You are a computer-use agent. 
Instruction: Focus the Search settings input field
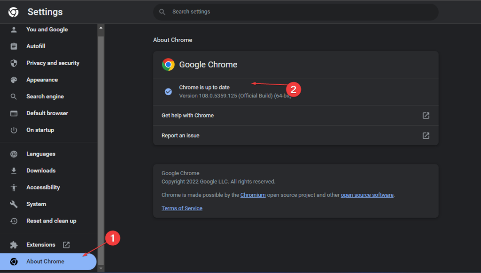(296, 12)
